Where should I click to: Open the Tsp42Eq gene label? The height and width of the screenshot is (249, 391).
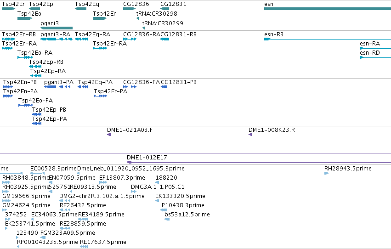click(x=87, y=4)
